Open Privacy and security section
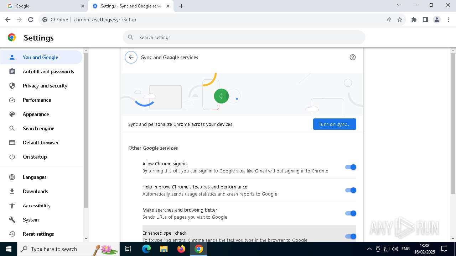456x256 pixels. 41,86
